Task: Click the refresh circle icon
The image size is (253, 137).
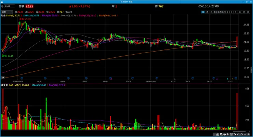Action: click(241, 134)
